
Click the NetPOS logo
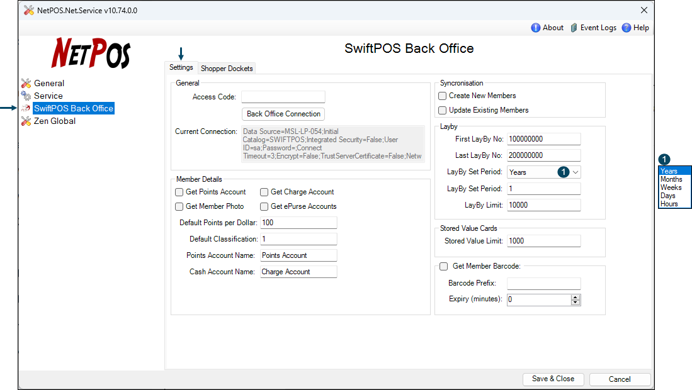[x=90, y=55]
